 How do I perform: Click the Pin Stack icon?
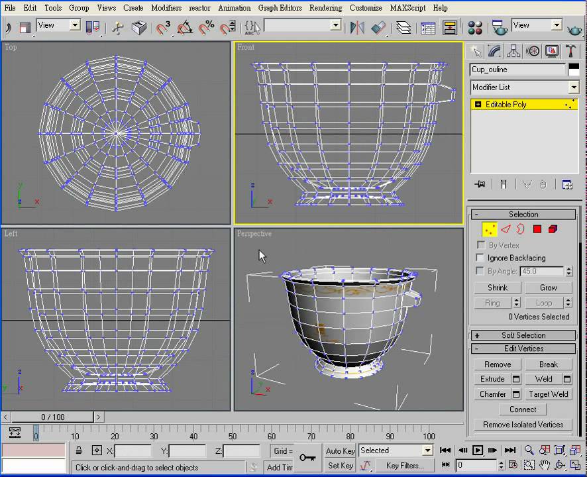(x=480, y=184)
